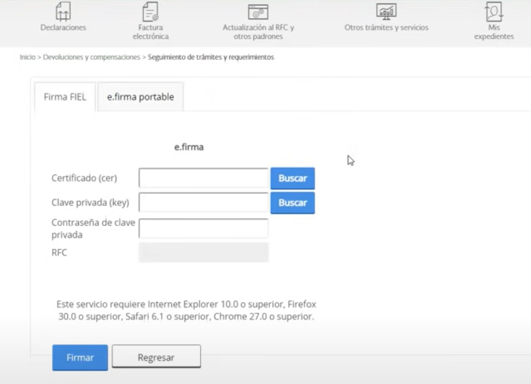Click into the Clave privada (key) field
The image size is (531, 384).
click(x=203, y=203)
